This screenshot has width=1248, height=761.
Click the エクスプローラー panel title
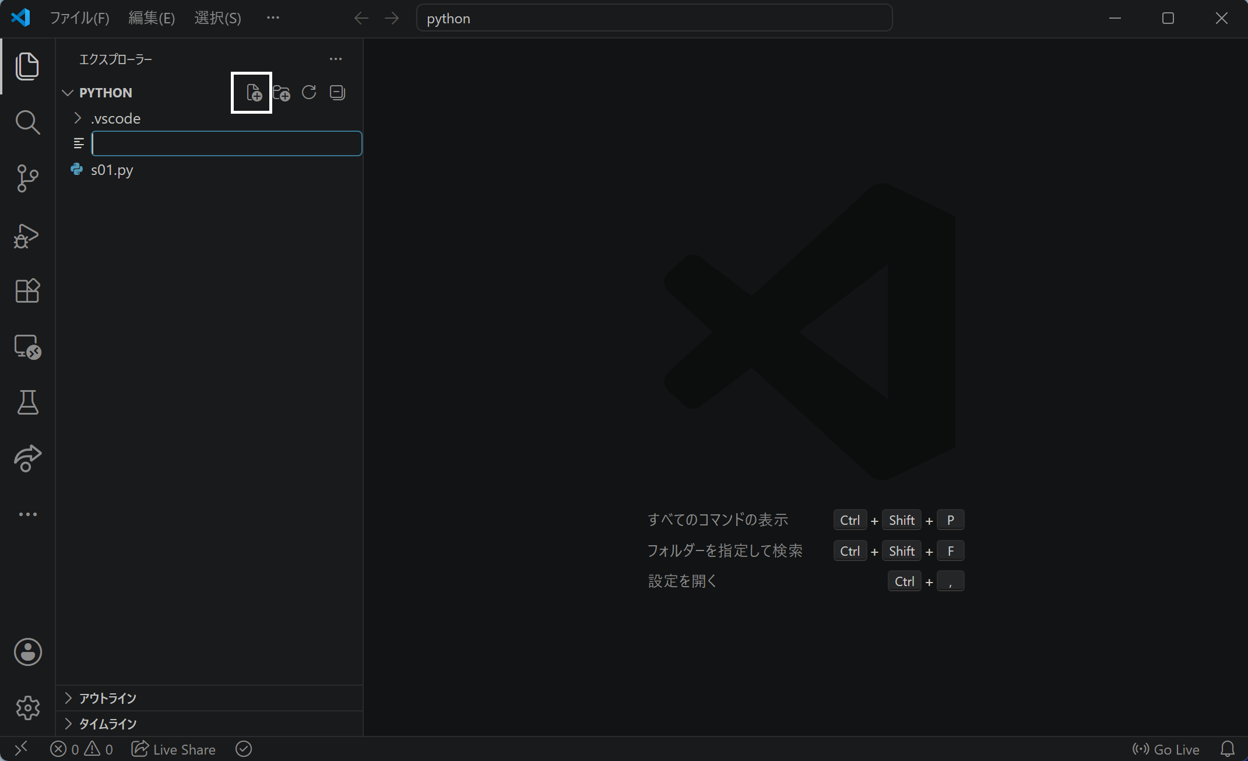(115, 59)
